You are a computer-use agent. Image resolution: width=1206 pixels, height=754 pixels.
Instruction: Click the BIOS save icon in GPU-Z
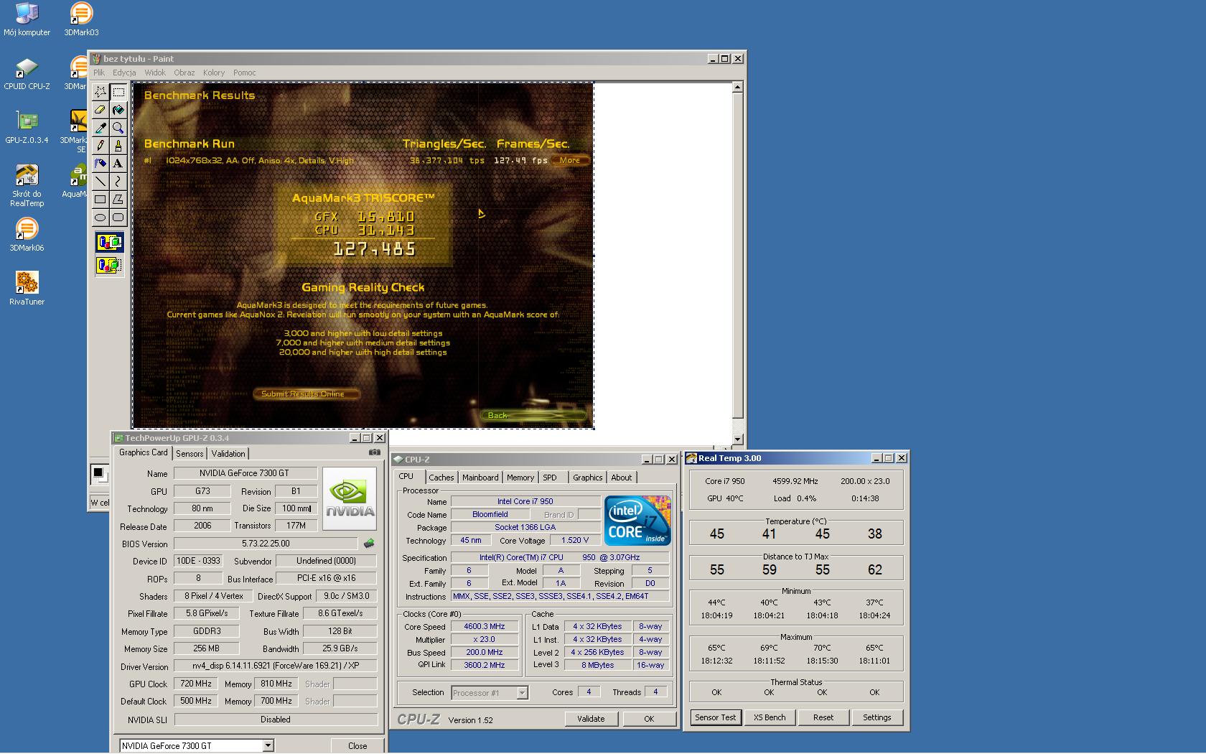369,544
